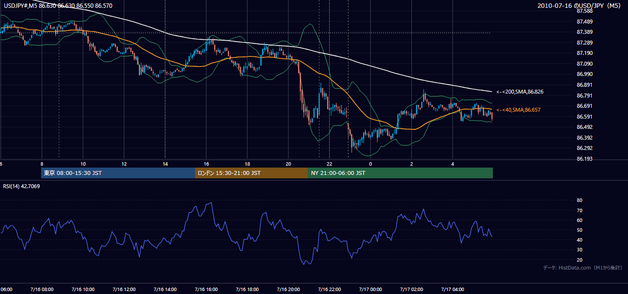Click price axis label 86.891

coord(585,85)
